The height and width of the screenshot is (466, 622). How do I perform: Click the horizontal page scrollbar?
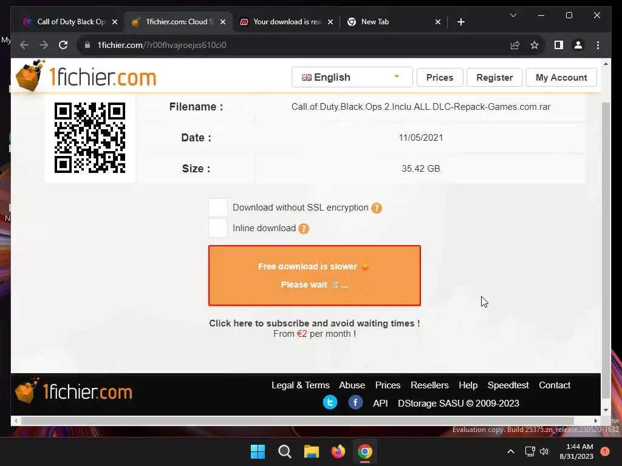pyautogui.click(x=298, y=421)
